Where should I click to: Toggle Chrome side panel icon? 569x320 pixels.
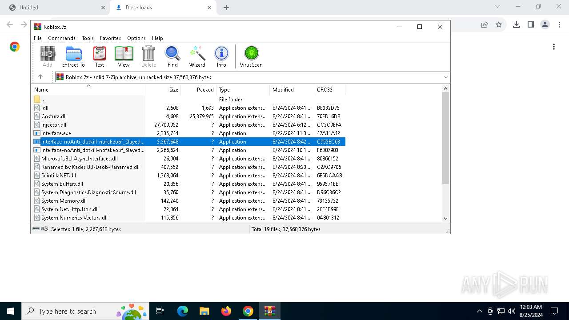530,24
